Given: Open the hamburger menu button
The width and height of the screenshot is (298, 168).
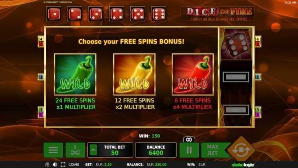Looking at the screenshot, I should point(53,150).
